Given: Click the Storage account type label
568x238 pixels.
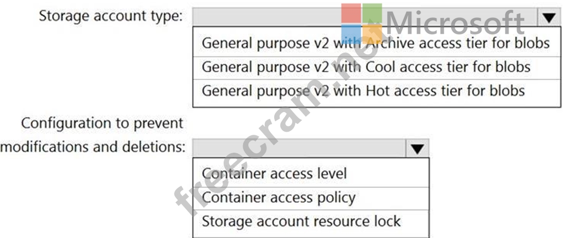Looking at the screenshot, I should [x=111, y=16].
